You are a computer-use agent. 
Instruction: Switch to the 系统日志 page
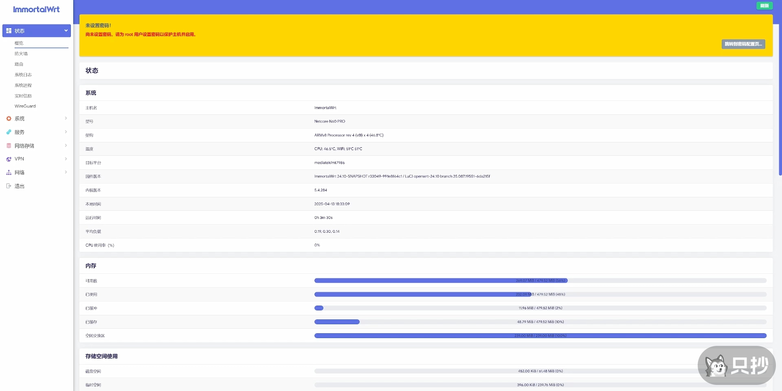tap(23, 74)
